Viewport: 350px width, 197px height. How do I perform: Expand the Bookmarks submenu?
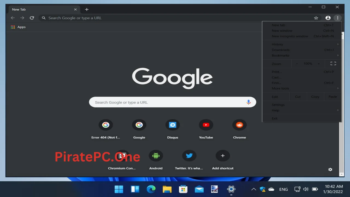(302, 55)
